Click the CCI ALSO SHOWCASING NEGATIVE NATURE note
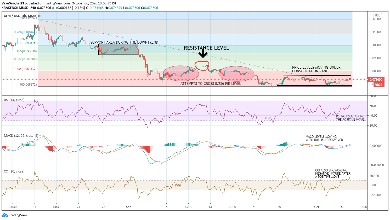Viewport: 390px width, 220px height. 333,174
